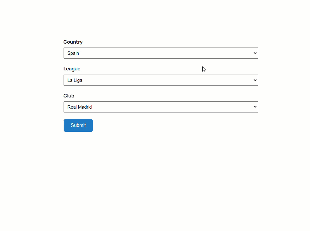Viewport: 310px width, 231px height.
Task: Click the chevron arrow of Club select
Action: (255, 107)
